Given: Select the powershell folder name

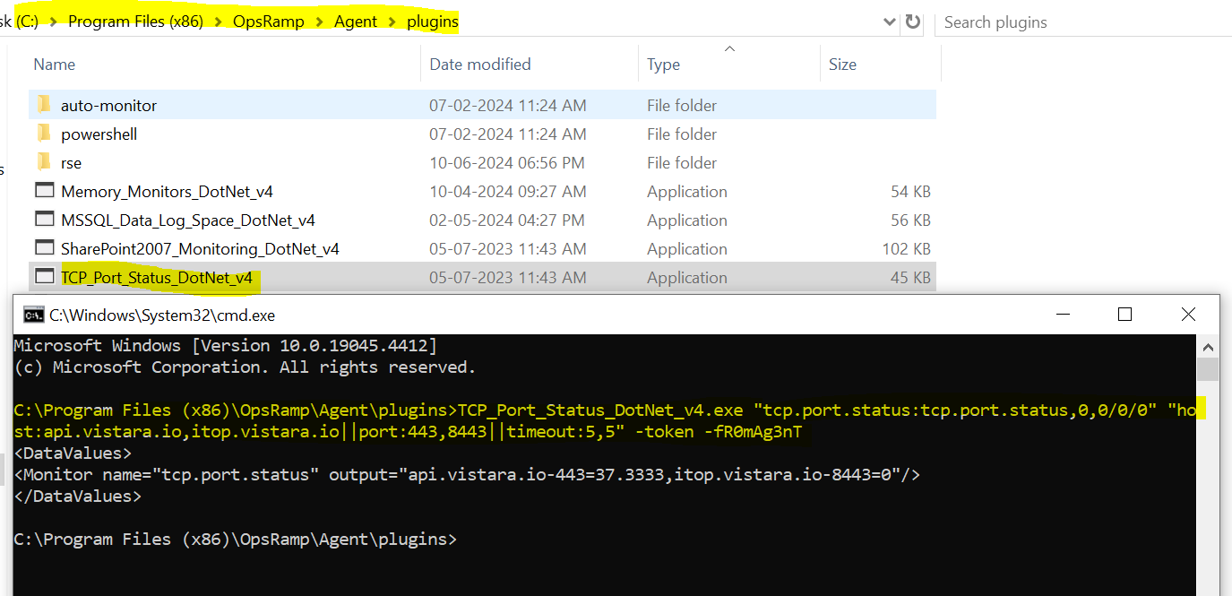Looking at the screenshot, I should pos(99,134).
